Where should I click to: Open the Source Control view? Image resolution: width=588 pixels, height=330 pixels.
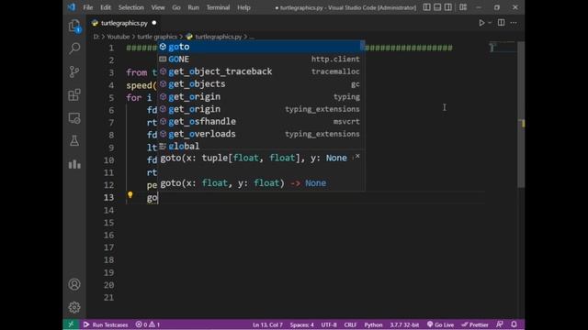[x=74, y=71]
